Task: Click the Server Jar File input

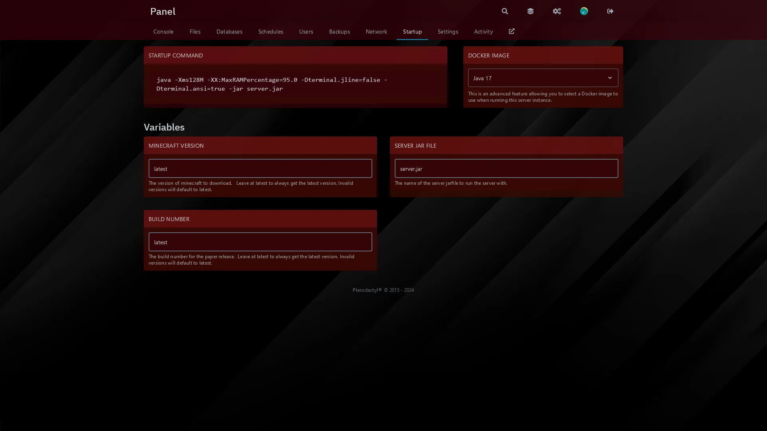Action: [x=506, y=168]
